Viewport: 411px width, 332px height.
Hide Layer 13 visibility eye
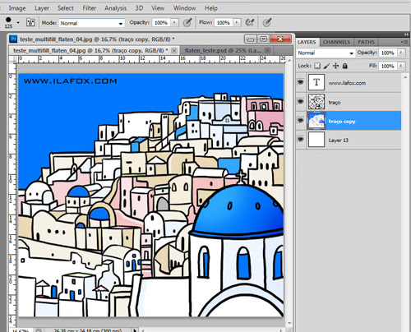(x=301, y=139)
